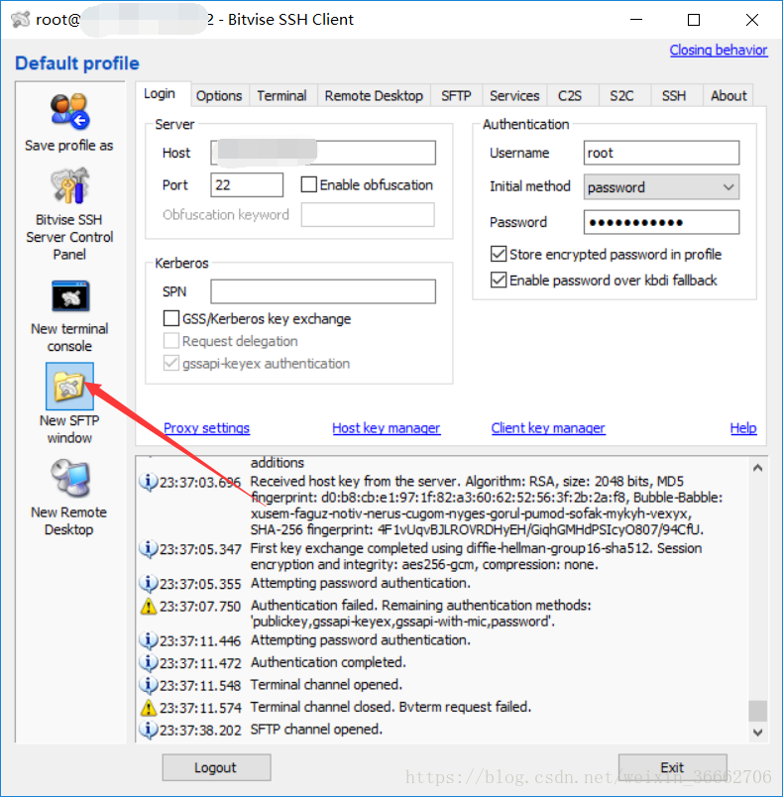Click info icon for First key exchange entry

[148, 548]
